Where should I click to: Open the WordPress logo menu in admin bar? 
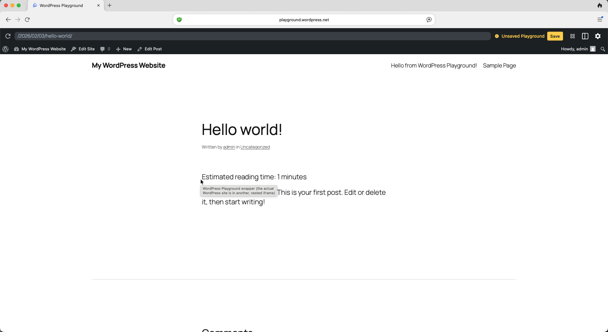[x=5, y=49]
